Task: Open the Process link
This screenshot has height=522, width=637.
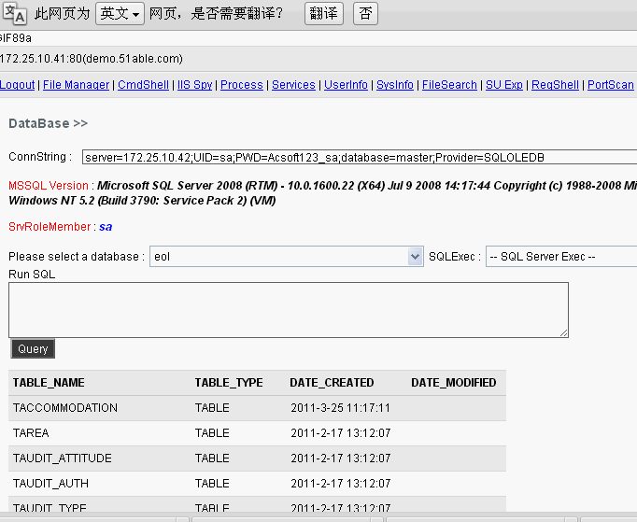Action: tap(242, 84)
